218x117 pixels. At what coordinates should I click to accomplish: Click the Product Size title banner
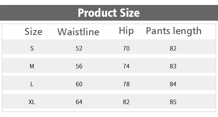coord(109,13)
